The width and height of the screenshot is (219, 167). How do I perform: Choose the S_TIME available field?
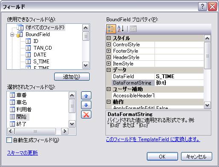pos(41,62)
